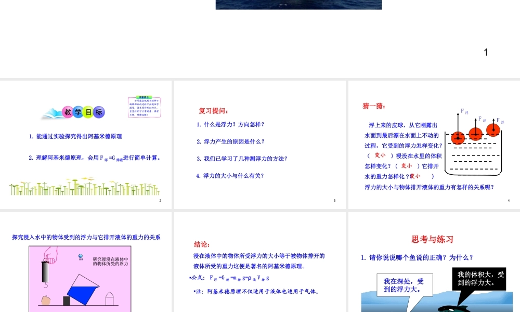520x312 pixels.
Task: Click the pink 教 circle icon
Action: (68, 112)
